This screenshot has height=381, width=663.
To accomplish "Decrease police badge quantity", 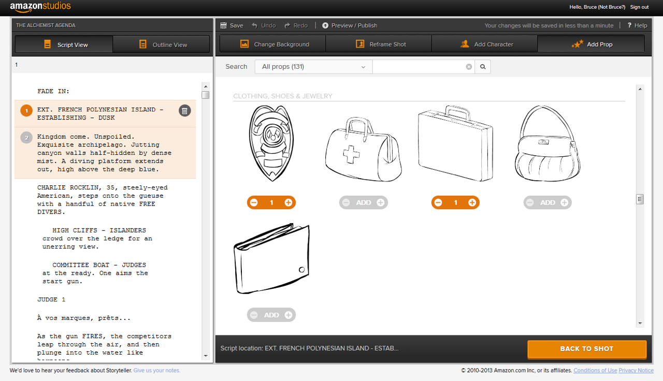I will point(254,202).
